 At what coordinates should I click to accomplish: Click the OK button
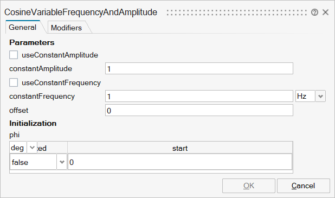249,186
